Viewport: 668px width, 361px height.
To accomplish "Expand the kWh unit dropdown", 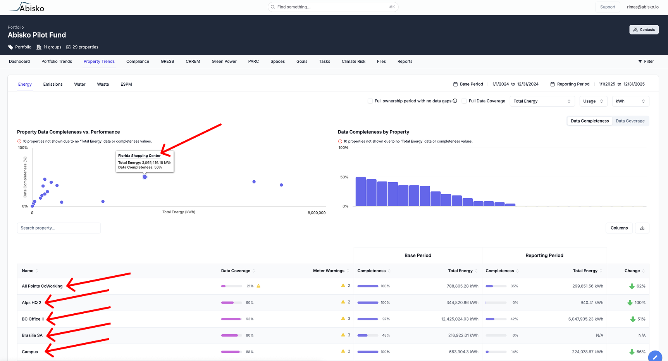I will [630, 101].
